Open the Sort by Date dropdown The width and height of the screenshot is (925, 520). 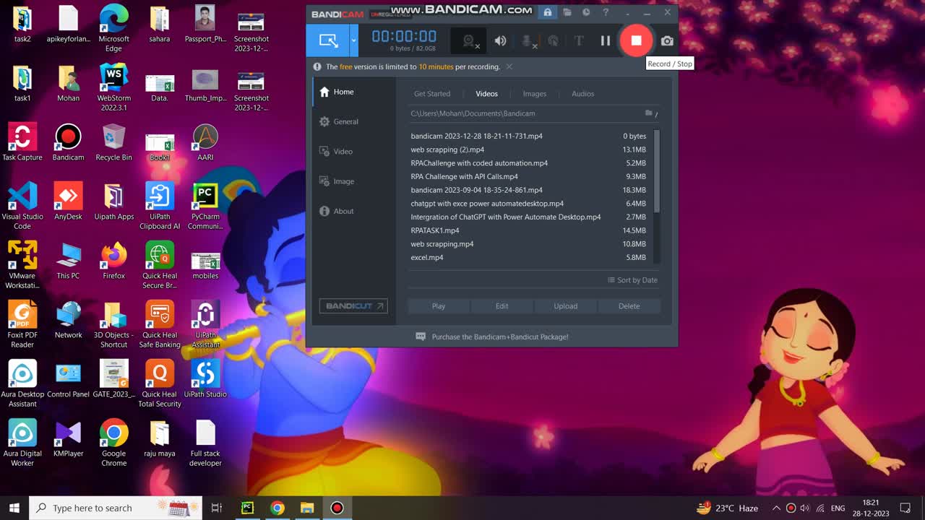pyautogui.click(x=632, y=280)
